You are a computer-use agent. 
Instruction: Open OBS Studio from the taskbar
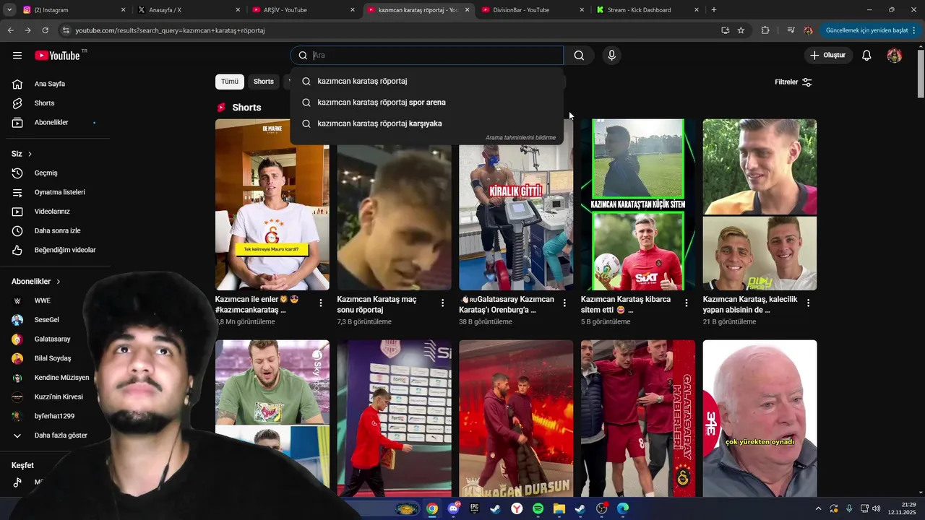point(601,508)
